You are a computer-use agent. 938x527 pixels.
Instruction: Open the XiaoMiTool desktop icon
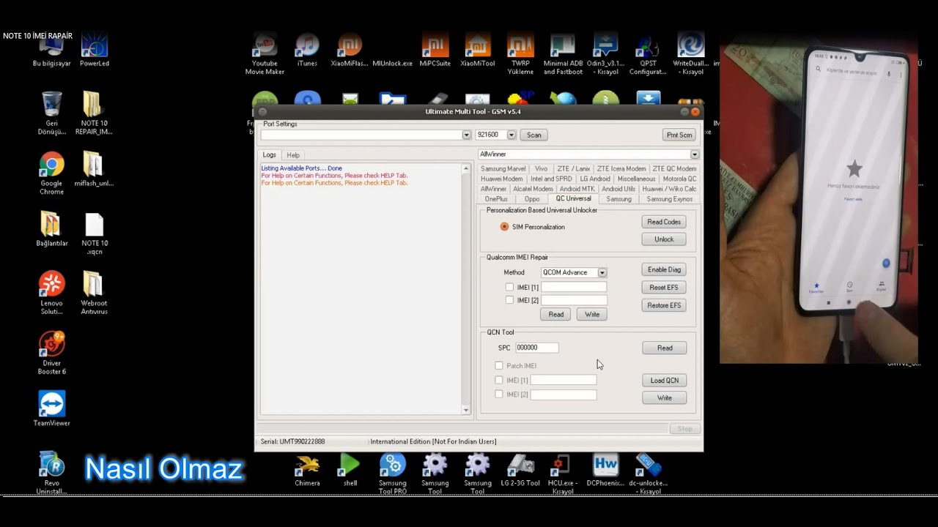tap(478, 51)
